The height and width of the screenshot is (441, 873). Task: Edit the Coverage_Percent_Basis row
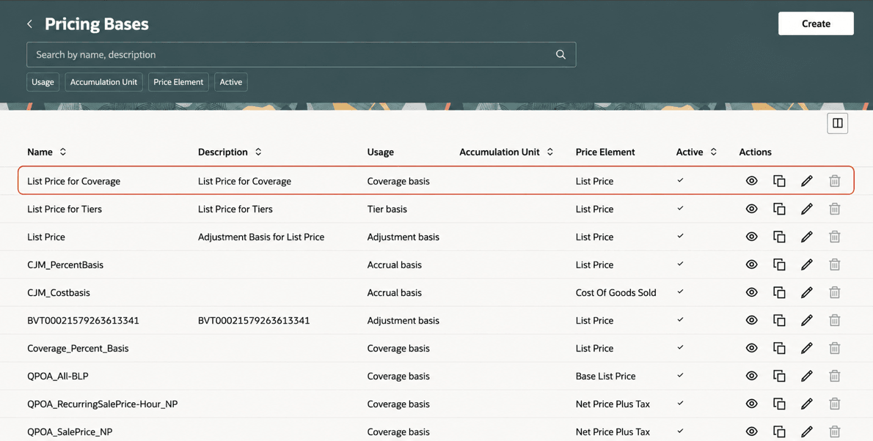(807, 348)
